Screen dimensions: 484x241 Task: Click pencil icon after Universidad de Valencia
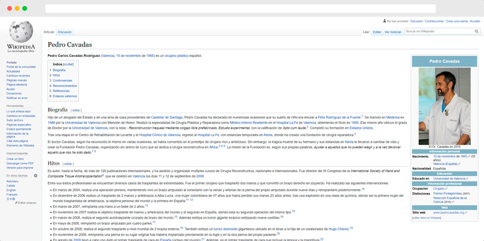[x=467, y=179]
